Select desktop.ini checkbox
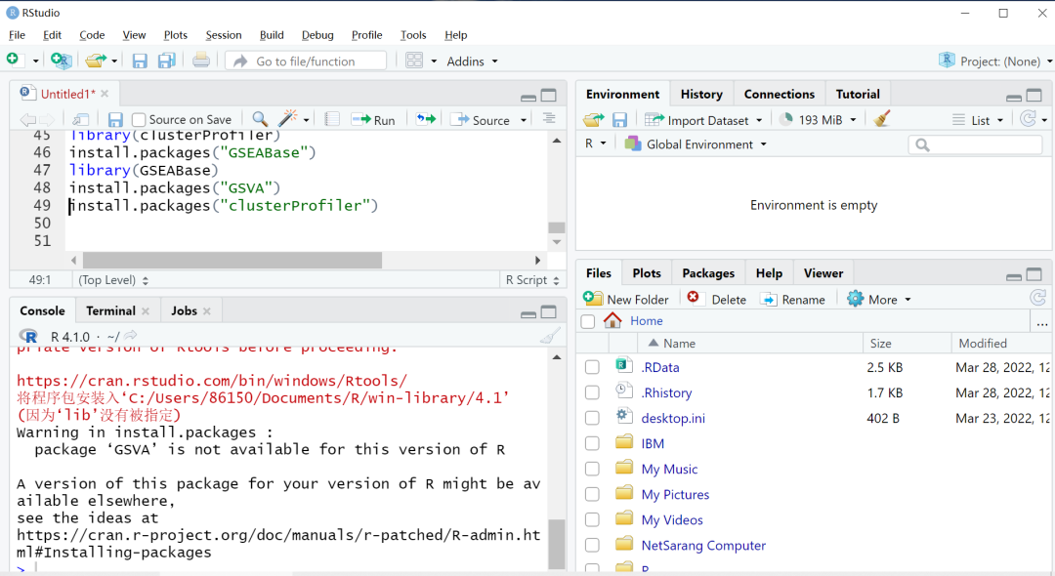1055x576 pixels. coord(592,418)
